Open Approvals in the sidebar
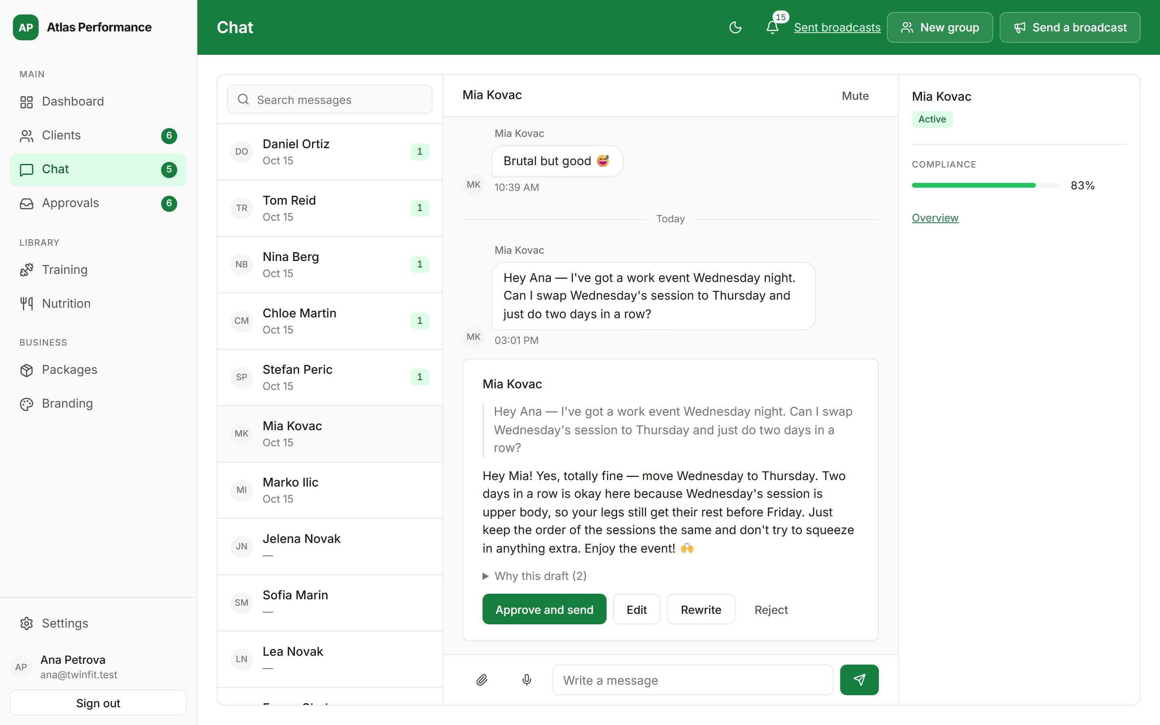This screenshot has width=1160, height=725. 98,203
